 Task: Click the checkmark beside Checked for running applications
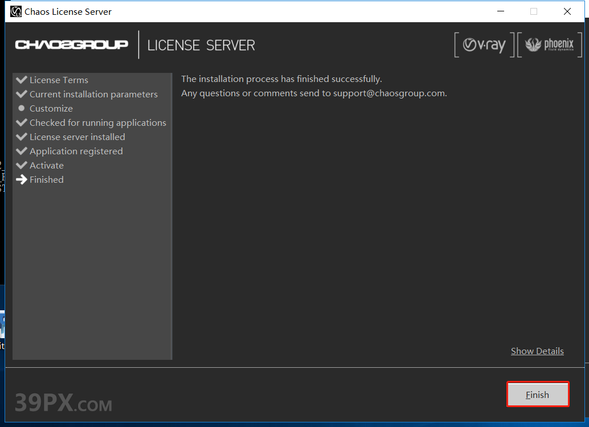coord(22,122)
